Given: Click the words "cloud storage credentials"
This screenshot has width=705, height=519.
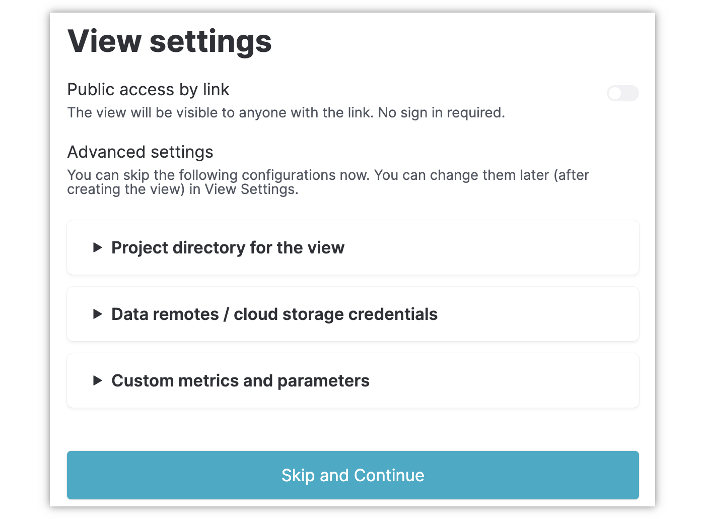Looking at the screenshot, I should click(x=335, y=314).
